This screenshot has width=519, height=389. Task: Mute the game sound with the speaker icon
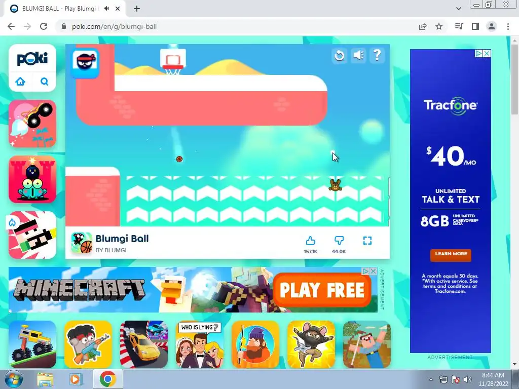tap(358, 55)
